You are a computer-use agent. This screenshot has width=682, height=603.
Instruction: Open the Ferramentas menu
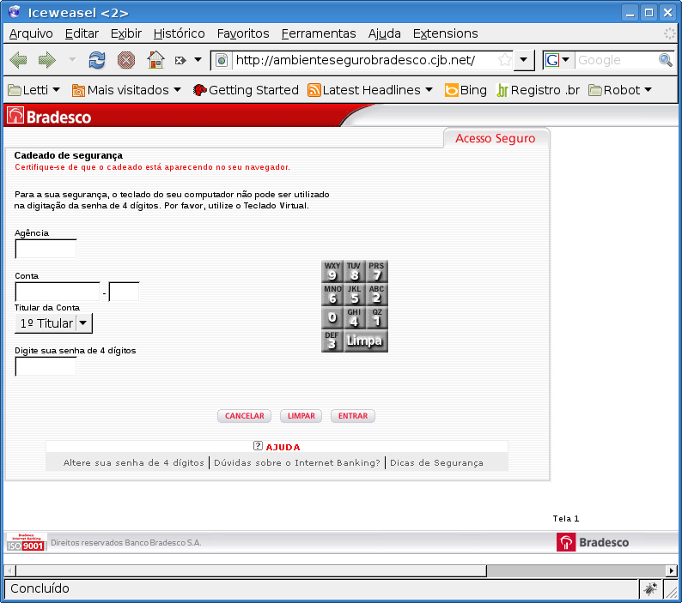pos(319,33)
